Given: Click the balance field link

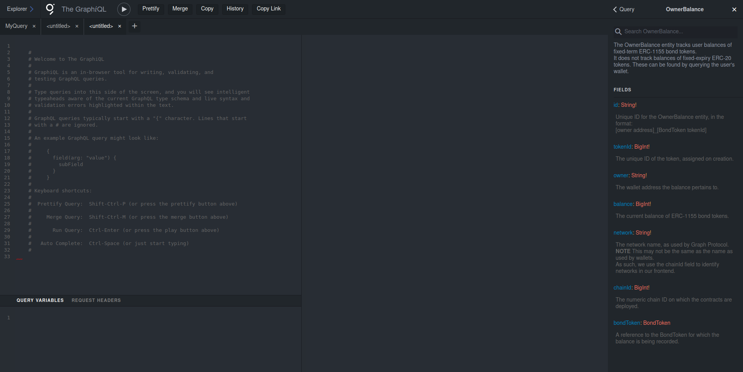Looking at the screenshot, I should pyautogui.click(x=623, y=204).
